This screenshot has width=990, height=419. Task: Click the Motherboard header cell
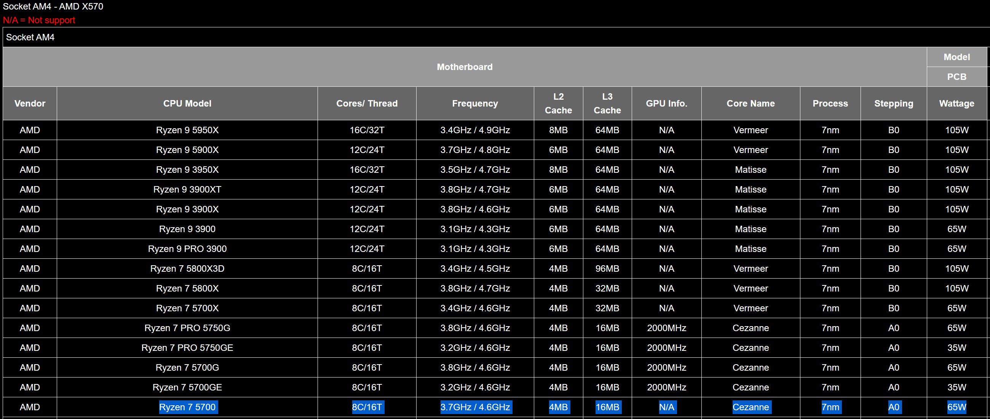[x=465, y=67]
